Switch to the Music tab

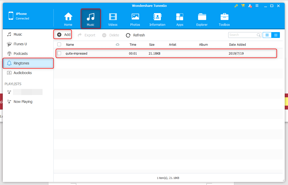coord(90,19)
